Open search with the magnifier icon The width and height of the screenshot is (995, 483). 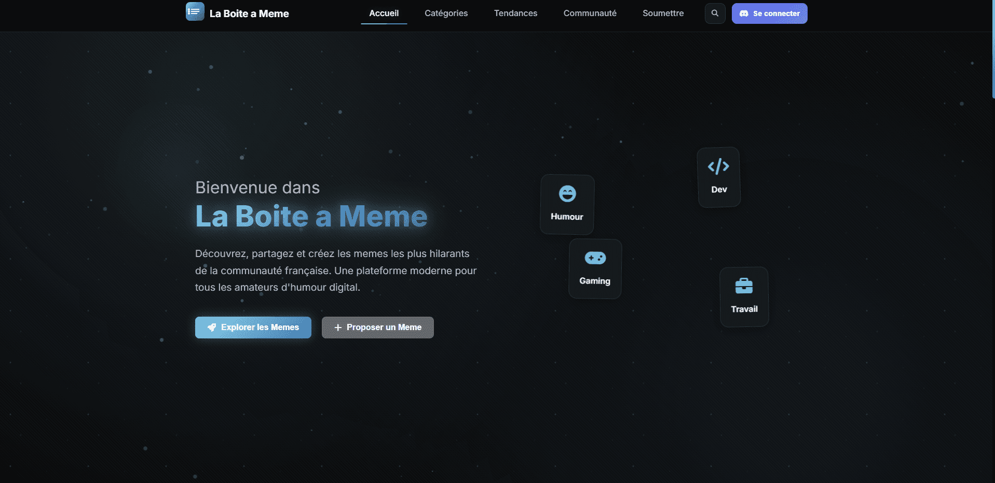click(715, 13)
